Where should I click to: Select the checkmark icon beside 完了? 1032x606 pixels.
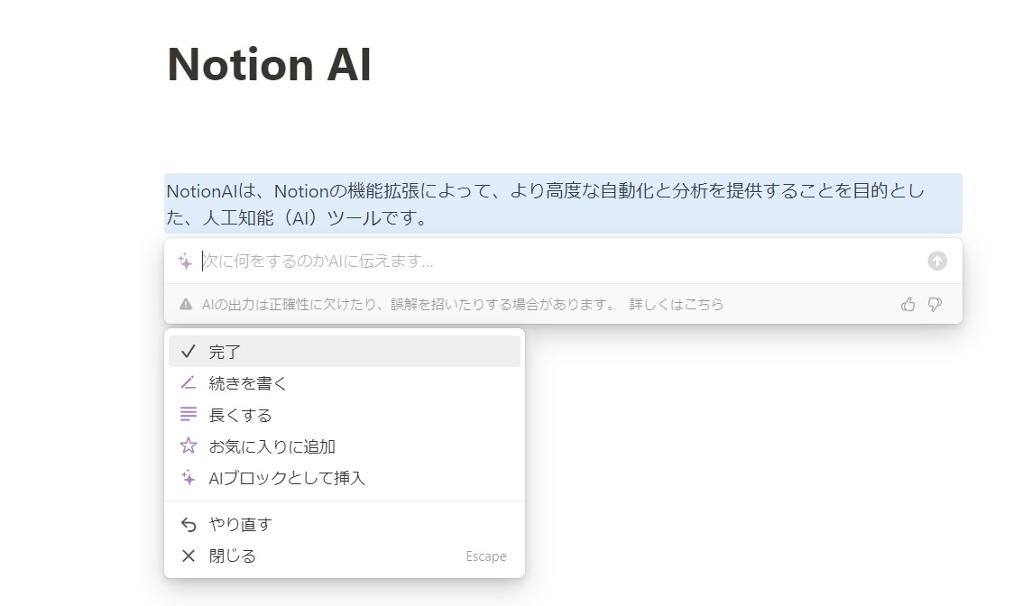coord(189,351)
